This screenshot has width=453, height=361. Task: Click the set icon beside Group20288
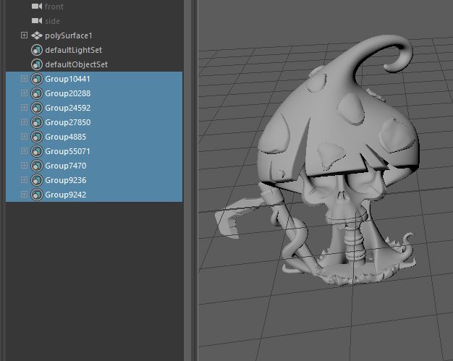click(37, 93)
